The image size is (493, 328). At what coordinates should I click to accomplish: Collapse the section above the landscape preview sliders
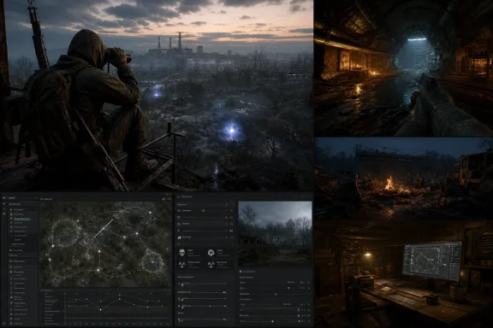pyautogui.click(x=241, y=272)
